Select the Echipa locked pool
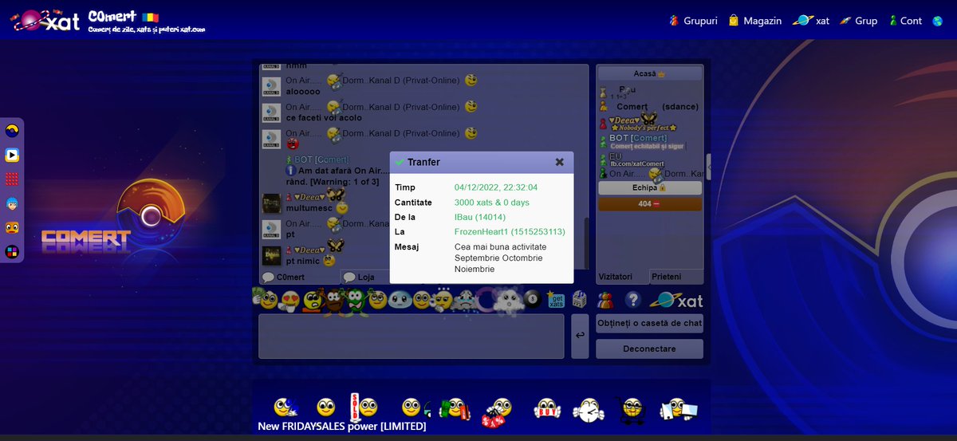This screenshot has width=957, height=441. (x=650, y=187)
